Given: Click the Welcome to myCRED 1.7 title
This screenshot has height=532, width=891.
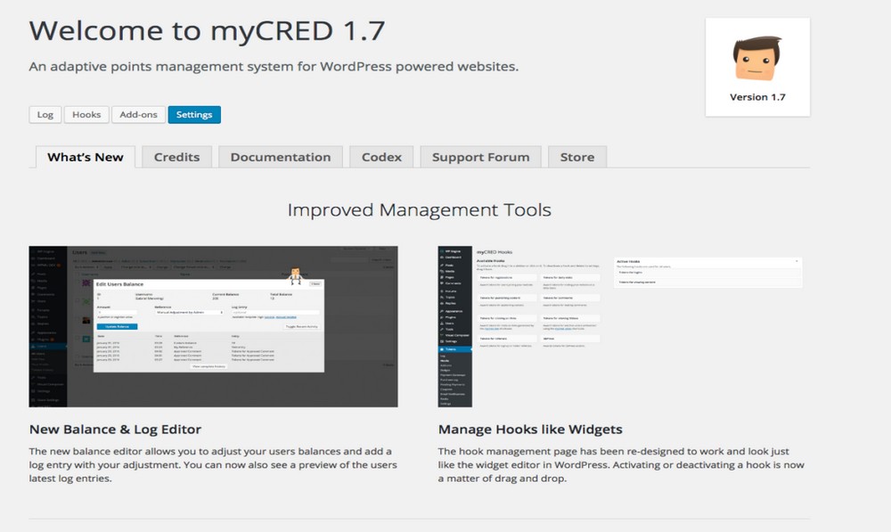Looking at the screenshot, I should pos(207,31).
